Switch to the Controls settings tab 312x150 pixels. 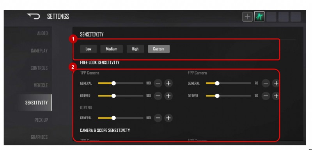click(39, 68)
